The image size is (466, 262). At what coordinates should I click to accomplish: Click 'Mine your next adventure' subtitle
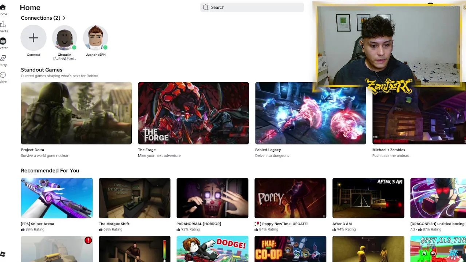click(159, 156)
